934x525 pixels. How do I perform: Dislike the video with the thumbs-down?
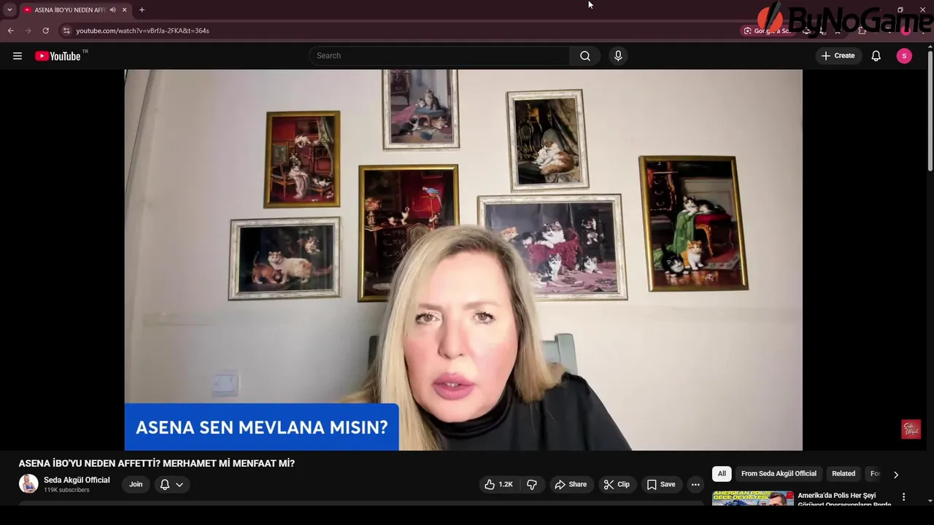(x=532, y=484)
